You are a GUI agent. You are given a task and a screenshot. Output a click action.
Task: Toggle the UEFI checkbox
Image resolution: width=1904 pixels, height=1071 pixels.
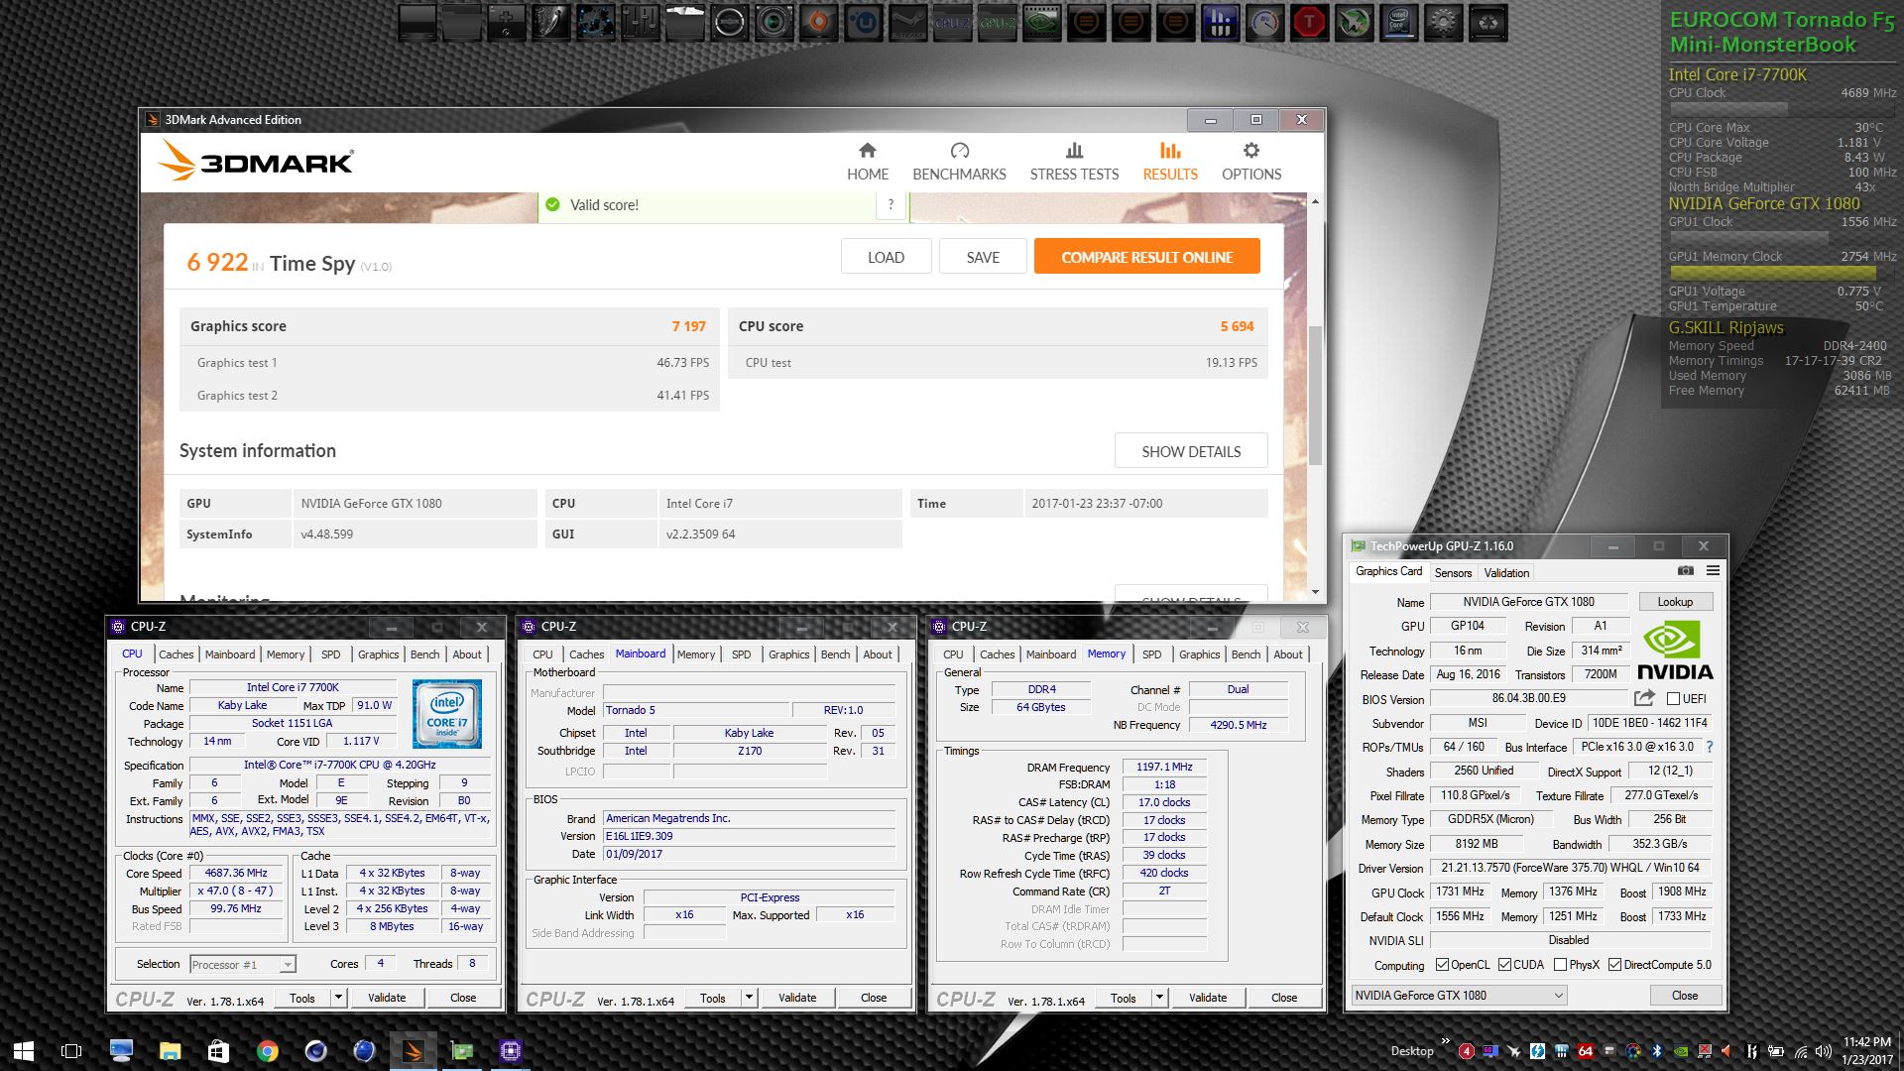click(x=1674, y=699)
